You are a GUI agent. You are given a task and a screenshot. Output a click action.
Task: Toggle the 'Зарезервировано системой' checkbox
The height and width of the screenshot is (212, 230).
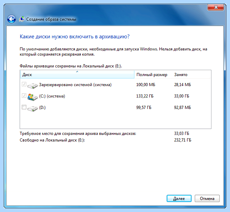[24, 84]
